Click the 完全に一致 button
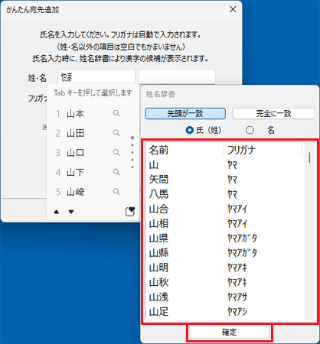 tap(273, 114)
